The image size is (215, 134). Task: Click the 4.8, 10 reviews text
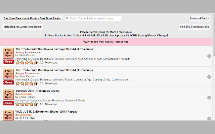click(x=48, y=104)
